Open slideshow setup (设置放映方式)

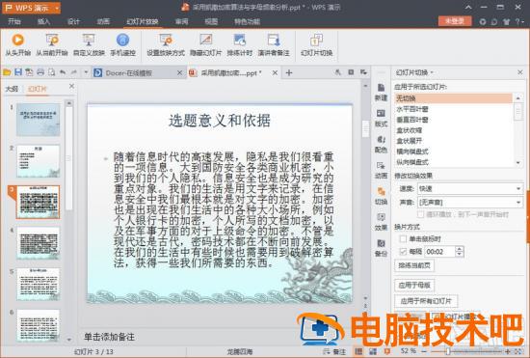(x=166, y=44)
